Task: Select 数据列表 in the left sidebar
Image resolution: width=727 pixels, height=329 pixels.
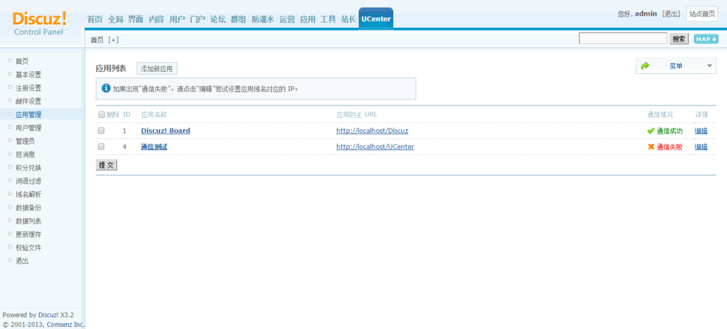Action: pyautogui.click(x=28, y=221)
